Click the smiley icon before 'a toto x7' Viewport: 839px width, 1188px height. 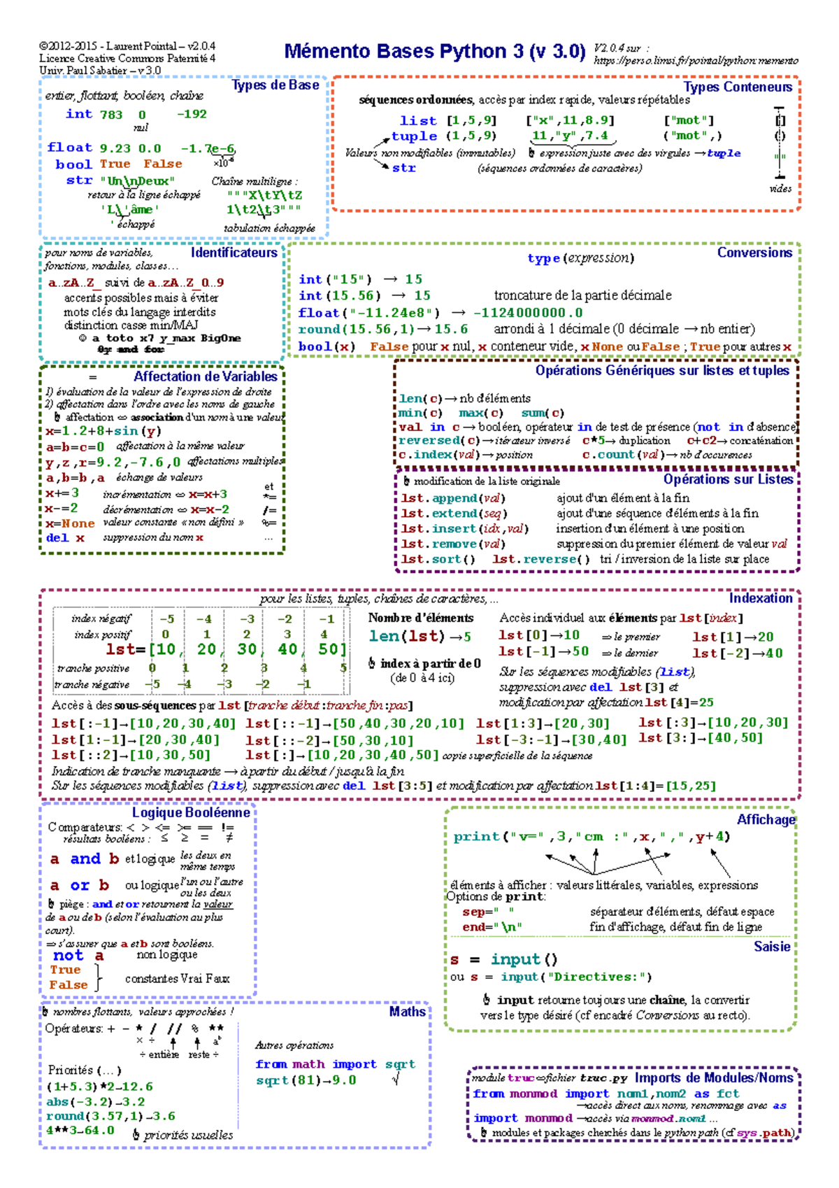pyautogui.click(x=83, y=339)
